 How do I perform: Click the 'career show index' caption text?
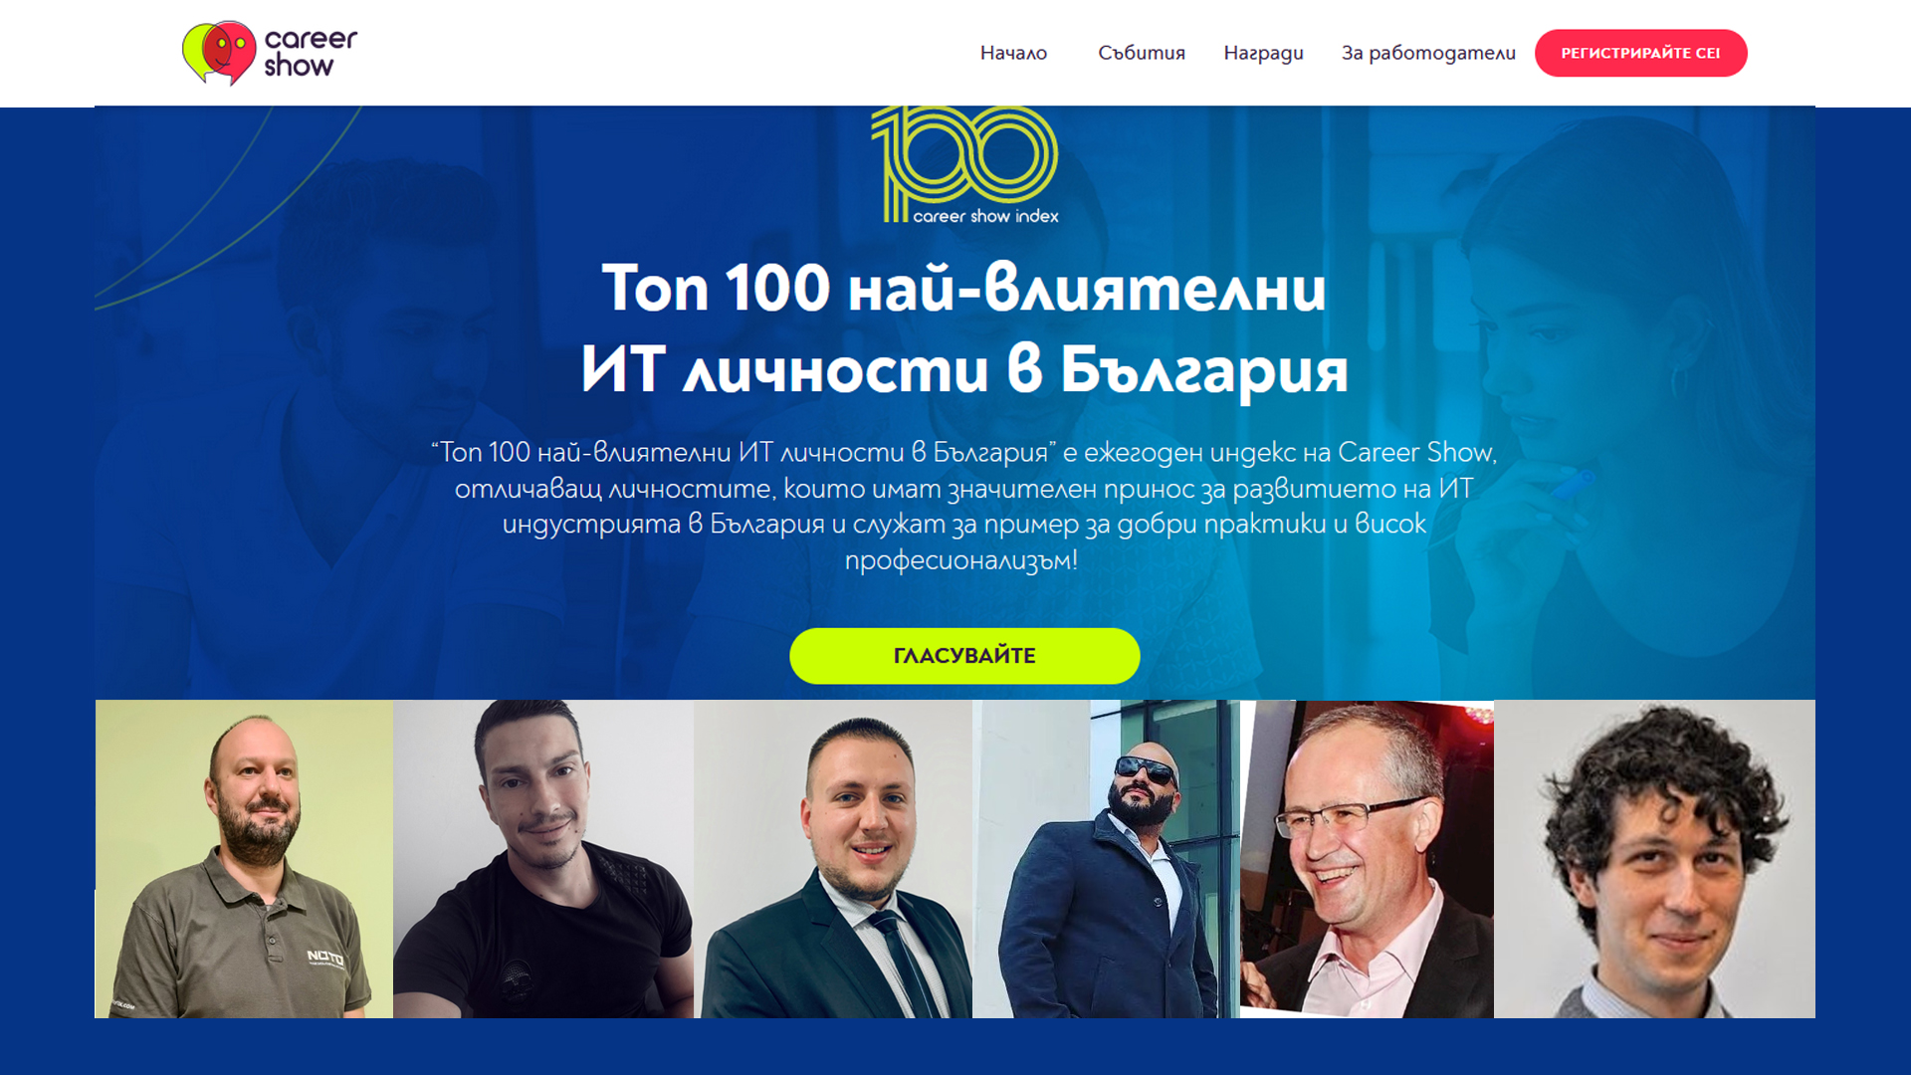point(985,216)
